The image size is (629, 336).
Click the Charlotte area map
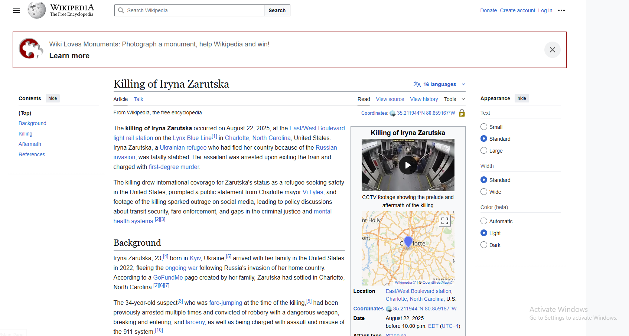(x=408, y=248)
